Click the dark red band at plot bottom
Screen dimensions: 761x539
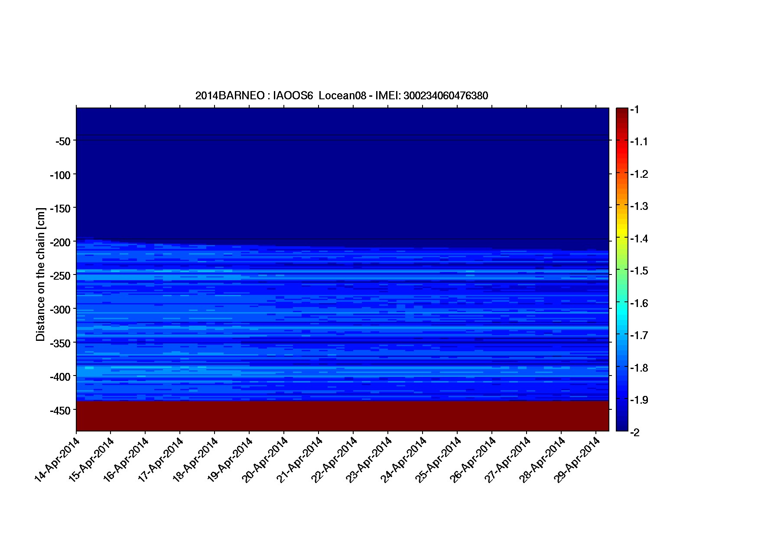pos(342,415)
